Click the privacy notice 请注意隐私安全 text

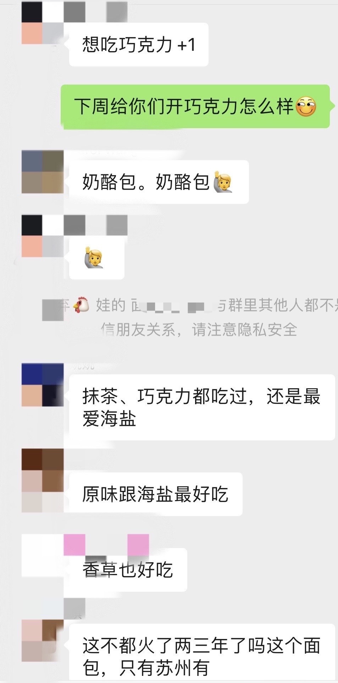coord(244,330)
